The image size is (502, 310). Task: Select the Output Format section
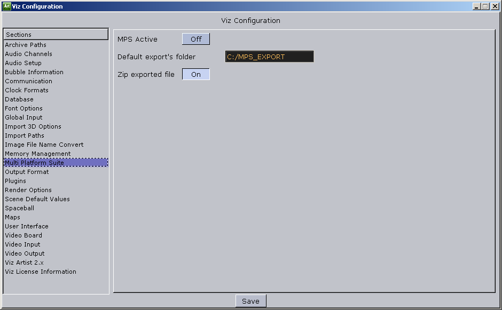point(26,172)
